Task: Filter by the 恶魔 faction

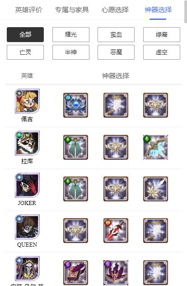Action: click(116, 52)
